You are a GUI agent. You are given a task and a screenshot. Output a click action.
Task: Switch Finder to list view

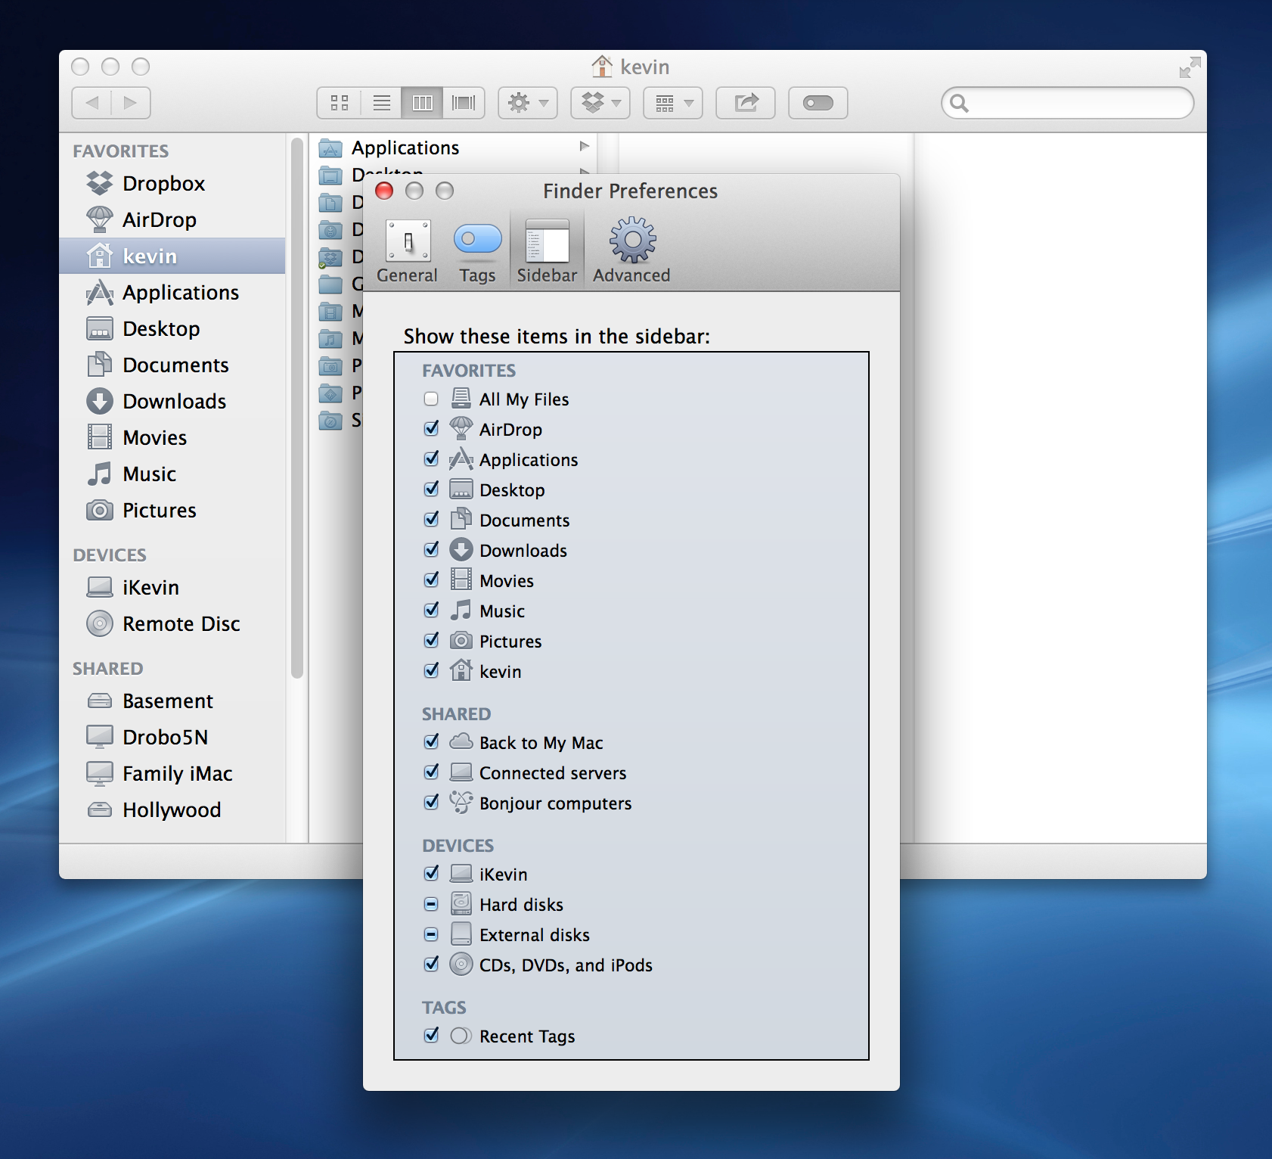coord(381,103)
